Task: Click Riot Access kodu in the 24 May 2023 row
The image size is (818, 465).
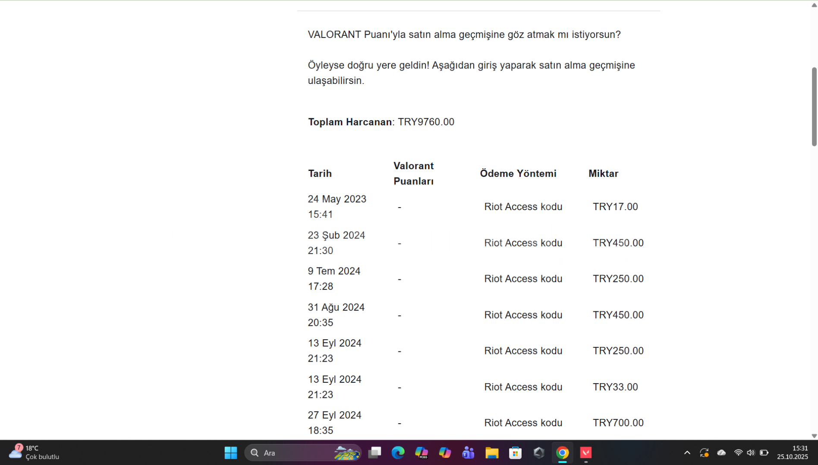Action: pos(523,207)
